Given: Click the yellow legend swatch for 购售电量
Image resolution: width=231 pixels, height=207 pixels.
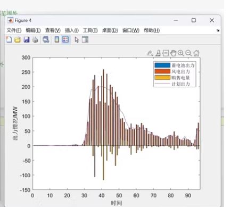Looking at the screenshot, I should (x=162, y=78).
